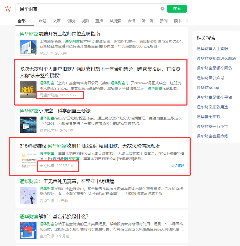Search related 通华财富app
Screen dimensions: 240x246
(x=208, y=88)
